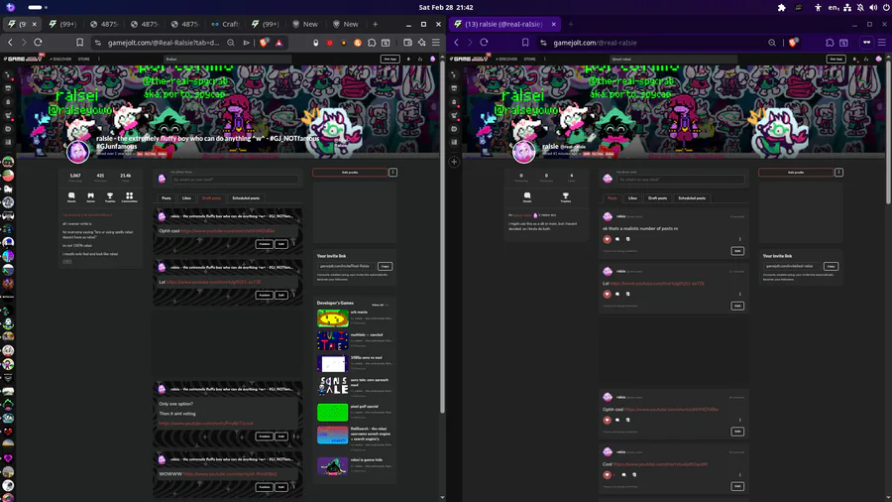Edit the 'Lol' draft post in left window
The width and height of the screenshot is (892, 502).
tap(281, 295)
